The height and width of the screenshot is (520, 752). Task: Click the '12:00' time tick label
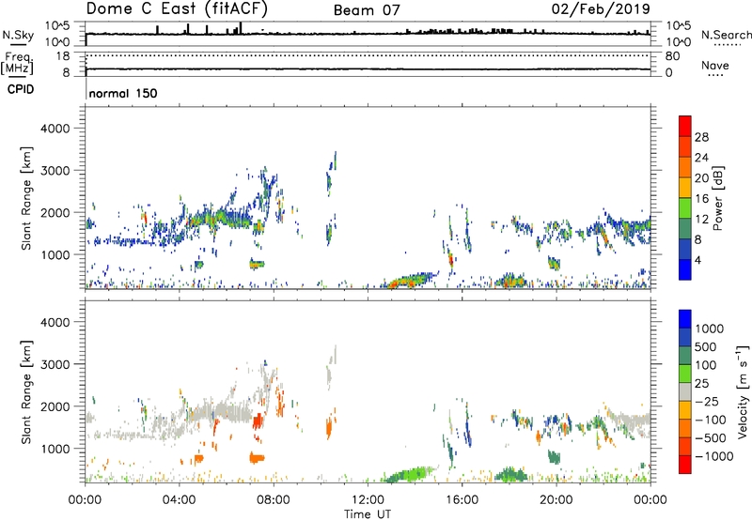(368, 500)
